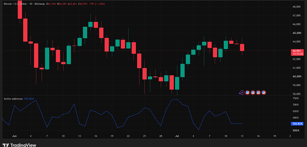
Task: Open the second US flag event from left
Action: pyautogui.click(x=253, y=92)
